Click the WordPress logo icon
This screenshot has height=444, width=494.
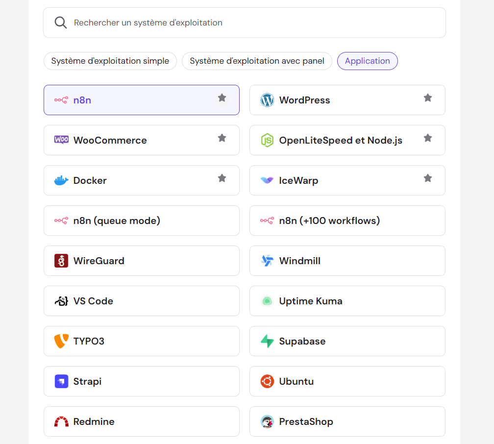267,100
